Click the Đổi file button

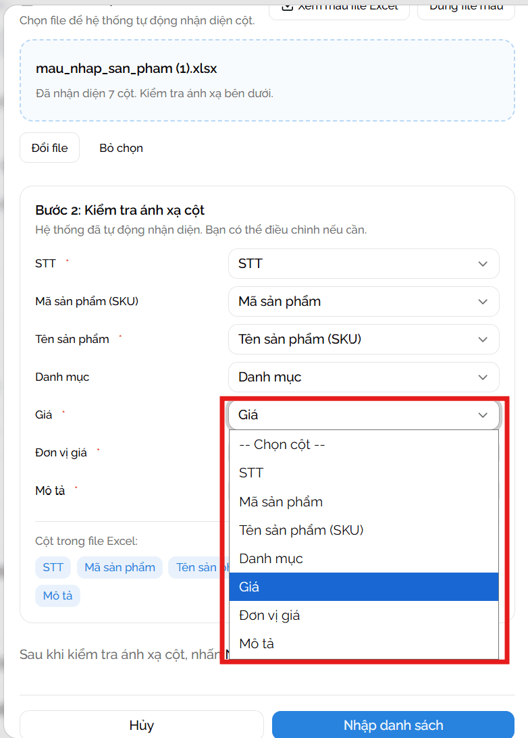[49, 148]
